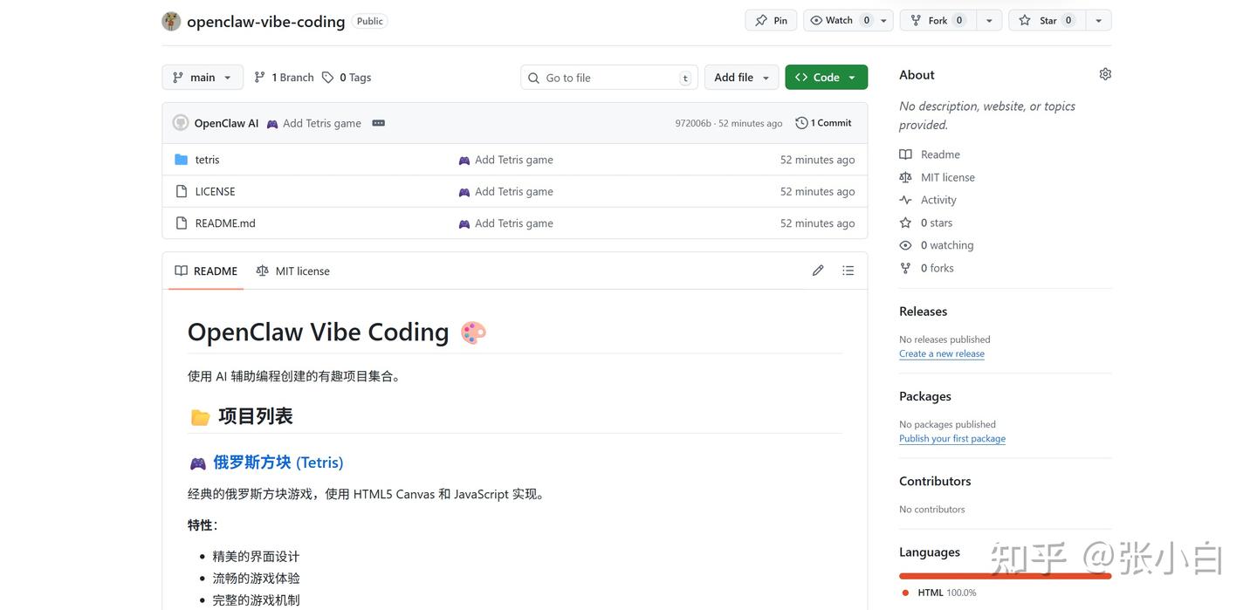Click the repository owner avatar
This screenshot has width=1257, height=610.
pyautogui.click(x=171, y=21)
